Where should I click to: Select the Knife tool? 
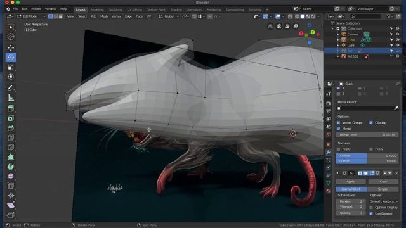coord(11,147)
